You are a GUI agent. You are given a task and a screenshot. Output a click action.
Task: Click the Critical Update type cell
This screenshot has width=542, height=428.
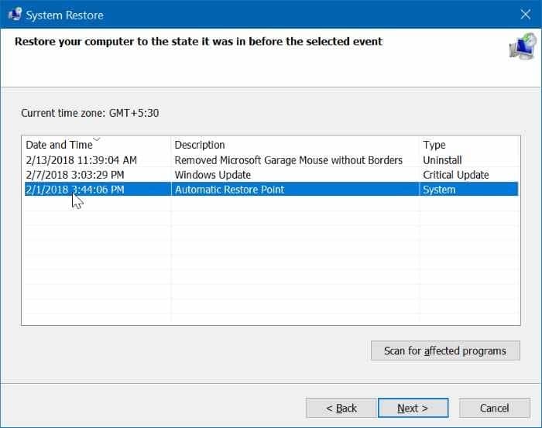[x=455, y=175]
